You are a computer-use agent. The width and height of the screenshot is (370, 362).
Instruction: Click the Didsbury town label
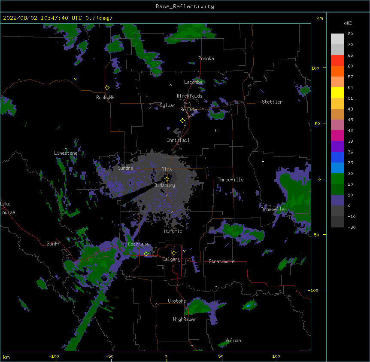click(x=165, y=185)
